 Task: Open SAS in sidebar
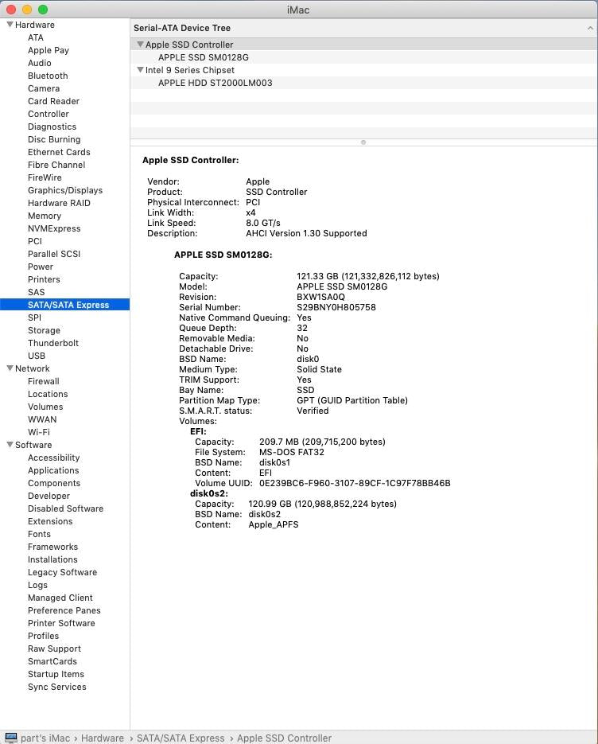36,292
